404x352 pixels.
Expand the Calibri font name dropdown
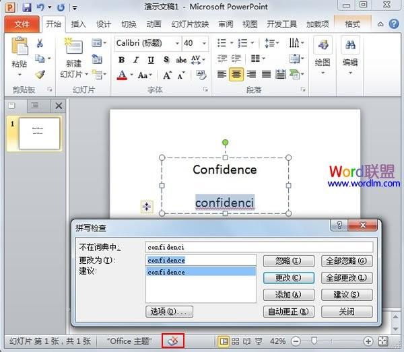(177, 43)
